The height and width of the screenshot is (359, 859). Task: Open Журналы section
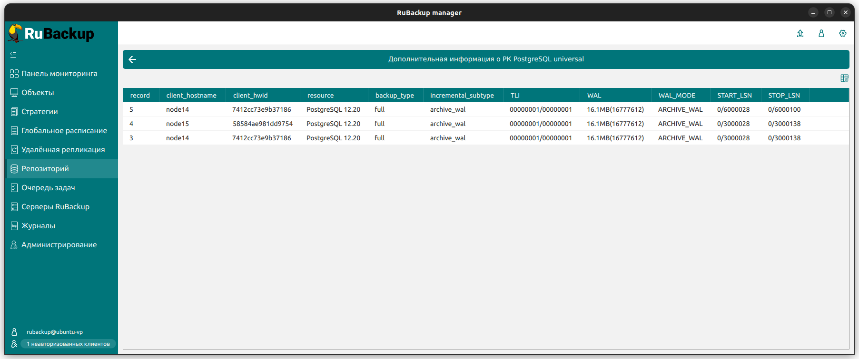pos(38,226)
